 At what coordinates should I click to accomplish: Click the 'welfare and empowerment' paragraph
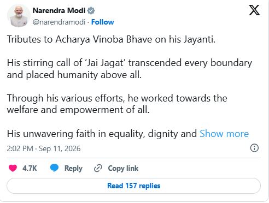tap(117, 104)
